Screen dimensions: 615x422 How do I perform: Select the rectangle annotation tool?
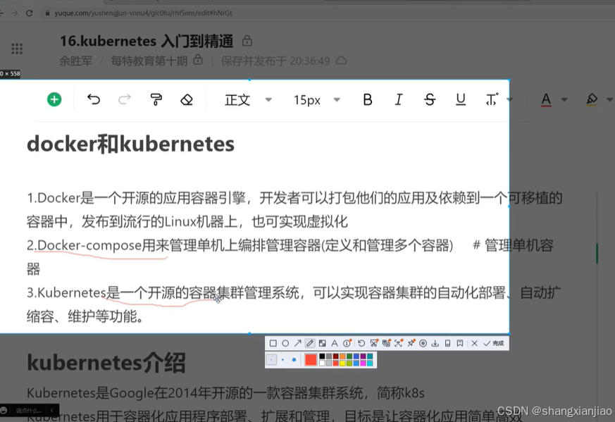[273, 343]
